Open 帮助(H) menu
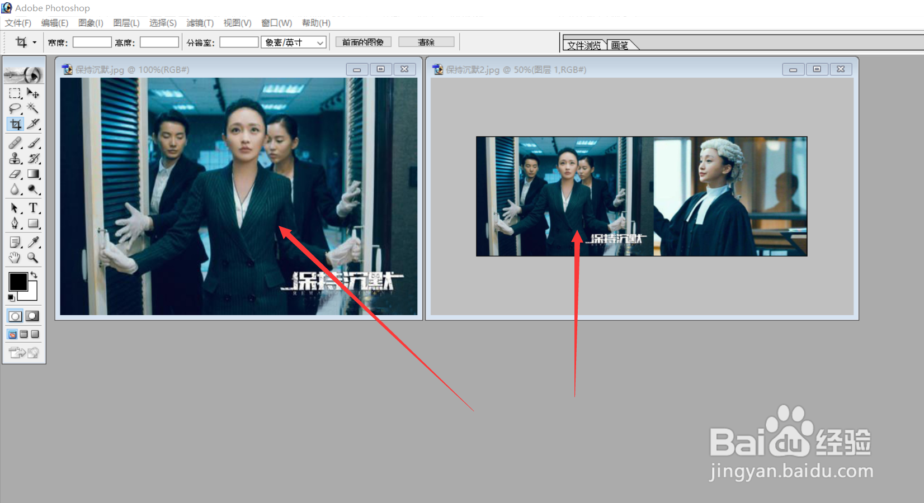This screenshot has height=503, width=924. pyautogui.click(x=316, y=23)
